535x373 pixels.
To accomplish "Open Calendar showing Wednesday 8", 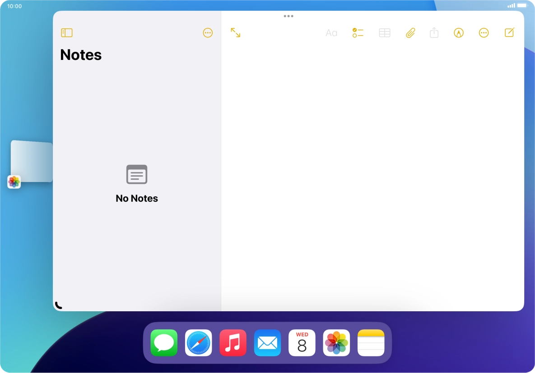I will [x=302, y=343].
